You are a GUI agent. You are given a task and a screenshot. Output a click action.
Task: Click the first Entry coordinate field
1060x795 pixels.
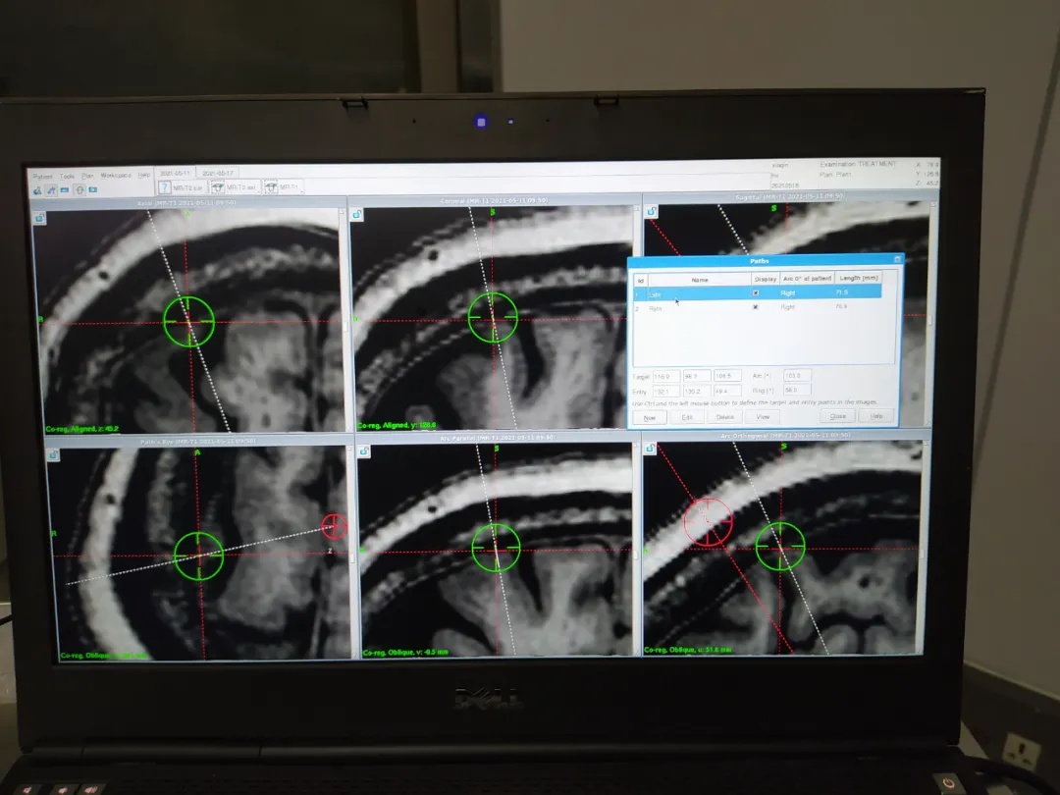click(665, 391)
